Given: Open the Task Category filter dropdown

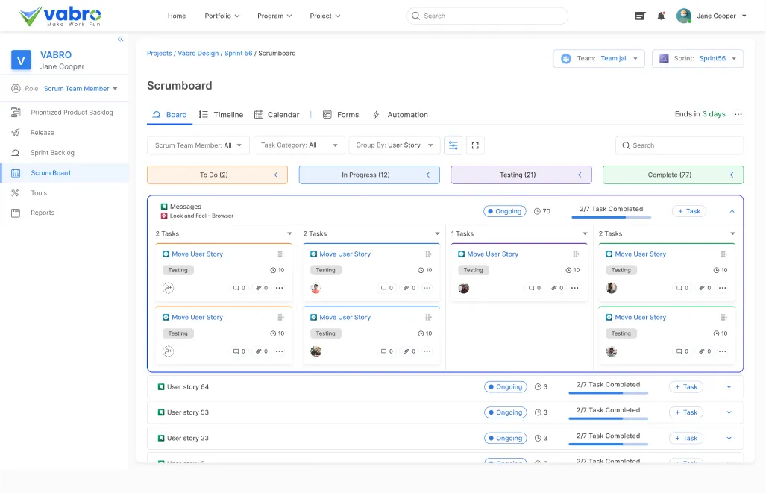Looking at the screenshot, I should pos(298,145).
